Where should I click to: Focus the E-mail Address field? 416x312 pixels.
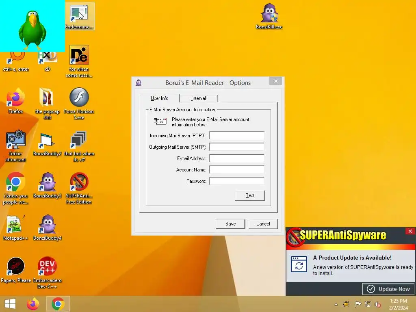point(237,158)
